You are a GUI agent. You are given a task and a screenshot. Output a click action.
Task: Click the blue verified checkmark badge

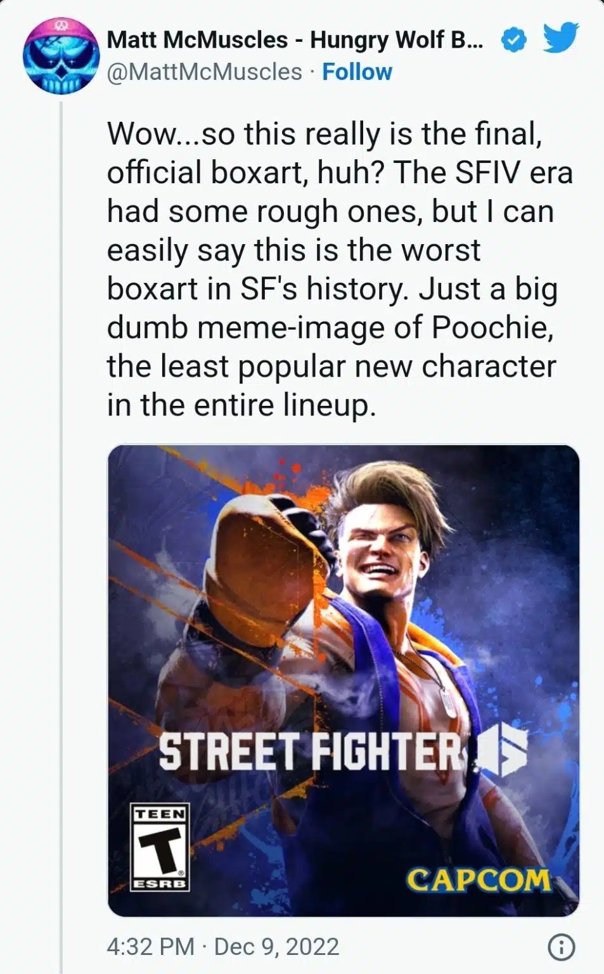513,40
